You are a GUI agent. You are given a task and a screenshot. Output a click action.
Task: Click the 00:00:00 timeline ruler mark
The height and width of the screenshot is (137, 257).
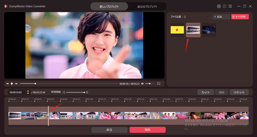coord(12,99)
